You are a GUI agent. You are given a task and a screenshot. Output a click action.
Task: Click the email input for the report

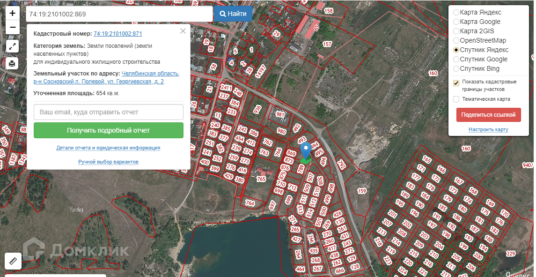click(x=108, y=112)
